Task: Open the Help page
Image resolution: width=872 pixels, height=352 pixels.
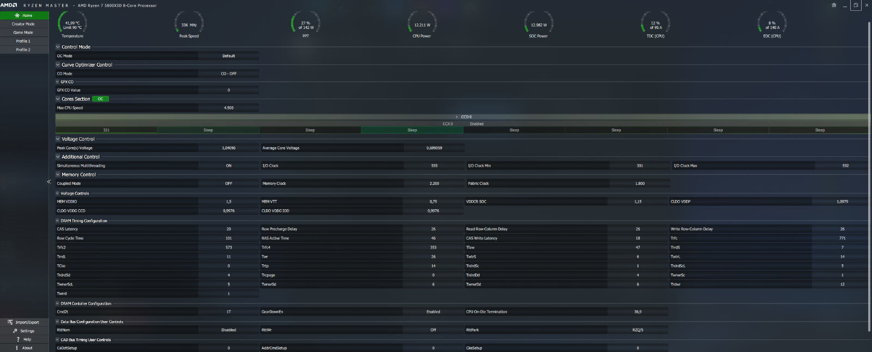Action: click(25, 339)
